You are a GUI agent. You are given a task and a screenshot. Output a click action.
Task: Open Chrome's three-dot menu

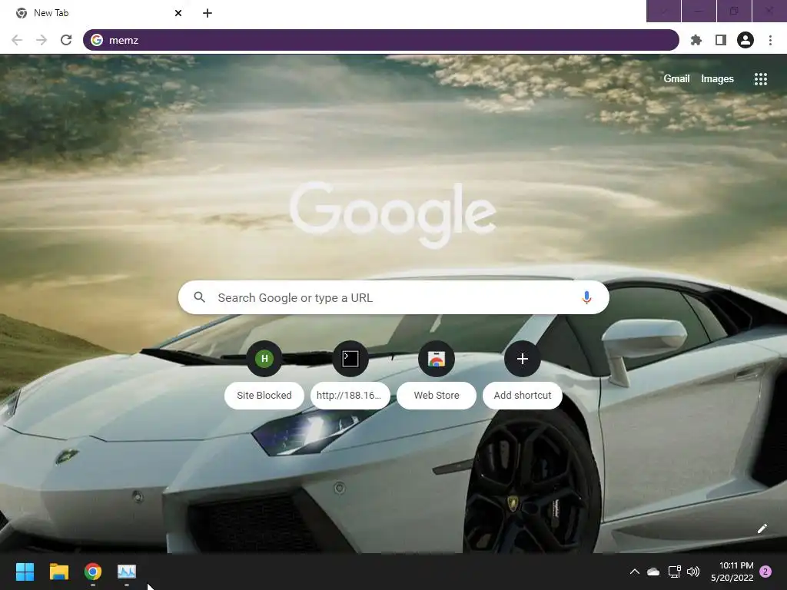770,40
